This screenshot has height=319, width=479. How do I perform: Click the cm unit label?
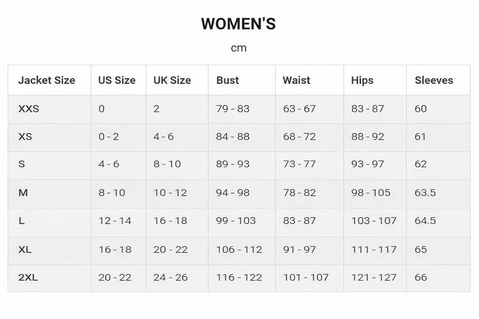pos(238,48)
